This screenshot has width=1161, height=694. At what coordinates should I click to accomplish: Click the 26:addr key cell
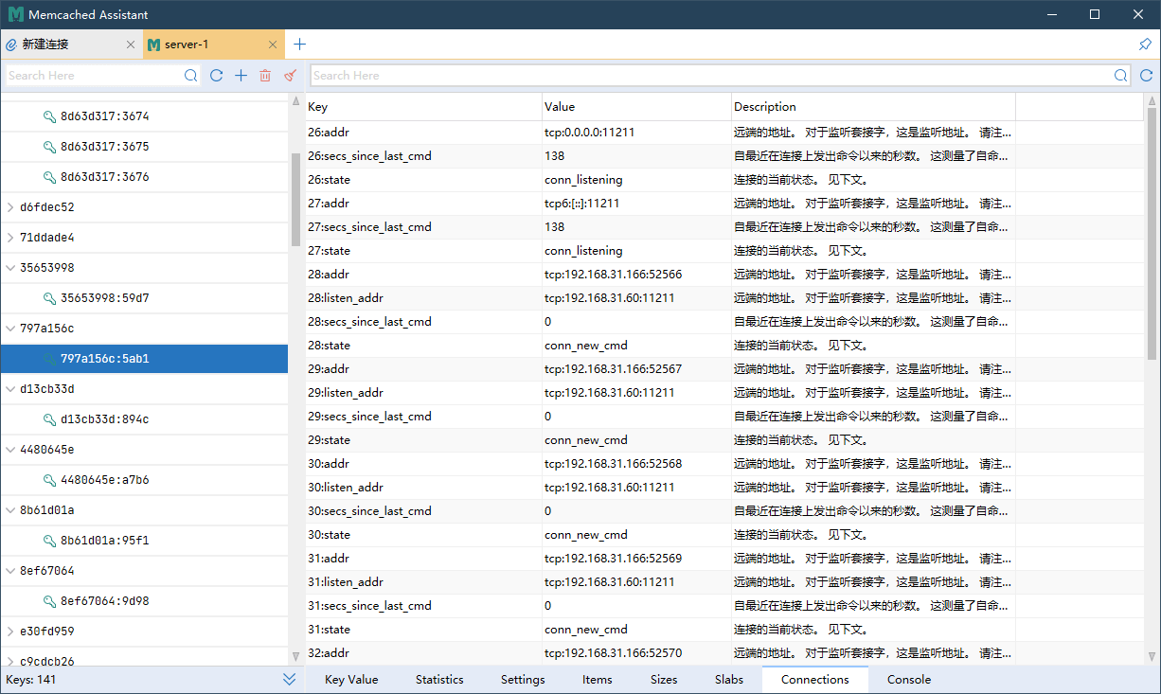[424, 133]
